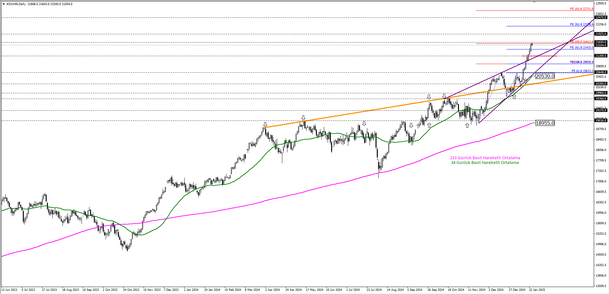Click the 21925.0 price level tag
Viewport: 609px width, 294px height.
pyautogui.click(x=601, y=34)
